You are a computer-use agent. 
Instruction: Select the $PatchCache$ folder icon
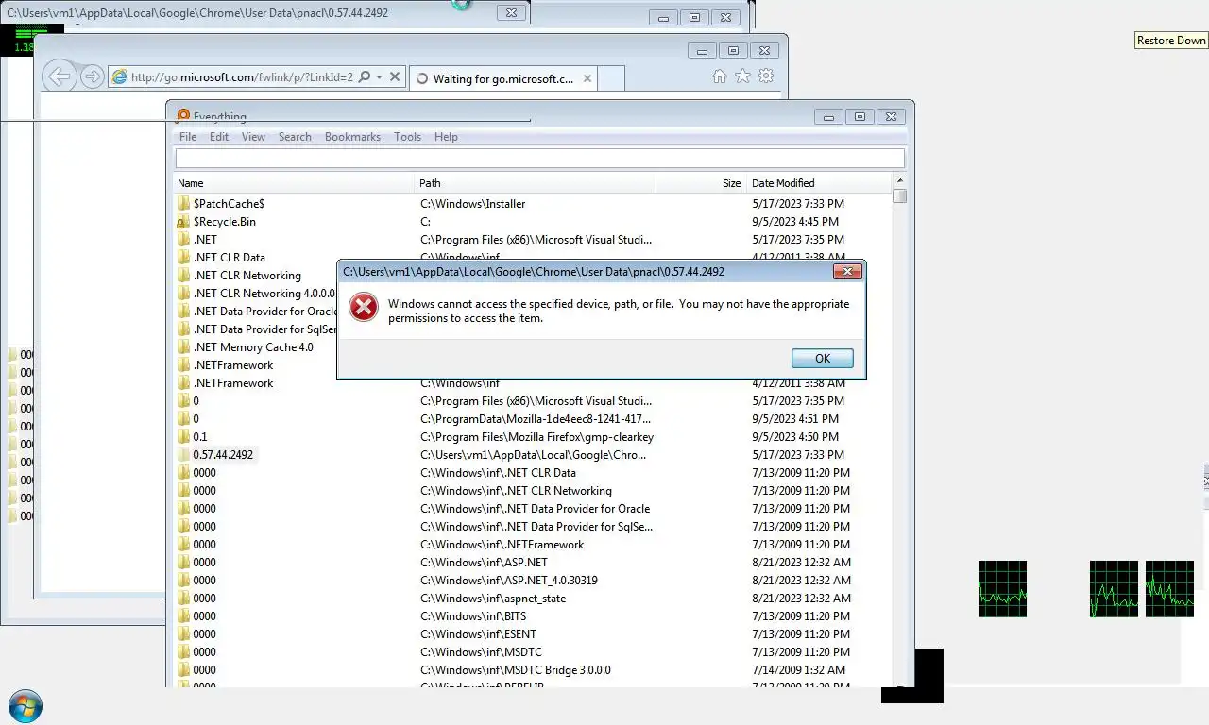pyautogui.click(x=183, y=204)
